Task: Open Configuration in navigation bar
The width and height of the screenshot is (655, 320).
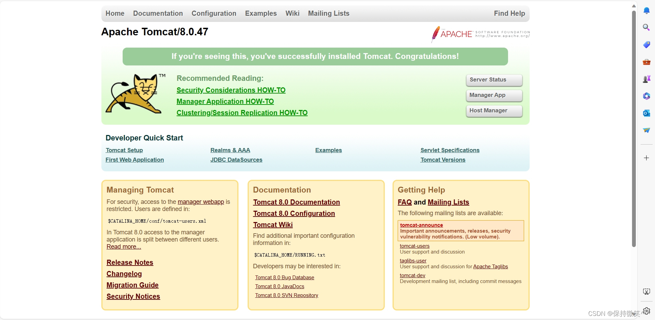Action: (x=214, y=13)
